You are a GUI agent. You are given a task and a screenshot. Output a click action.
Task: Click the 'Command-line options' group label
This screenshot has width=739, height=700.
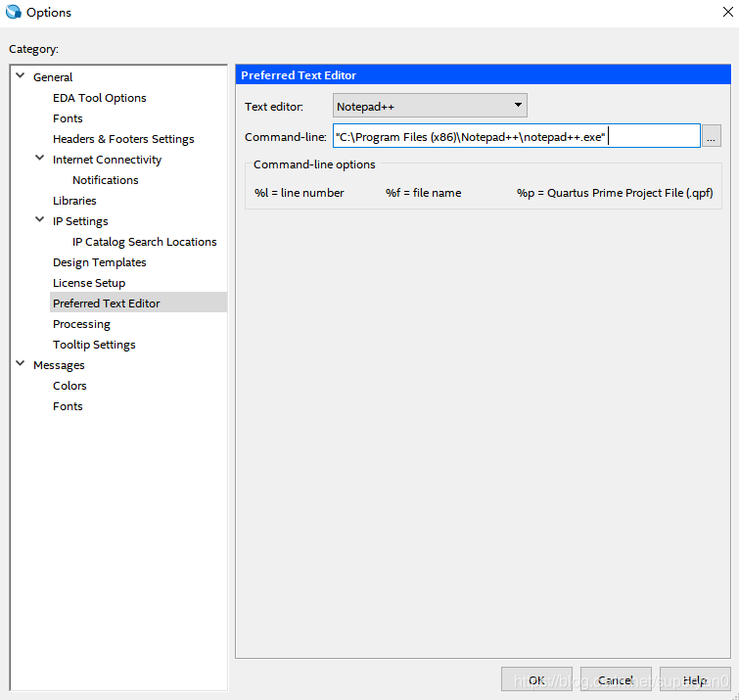click(x=314, y=164)
